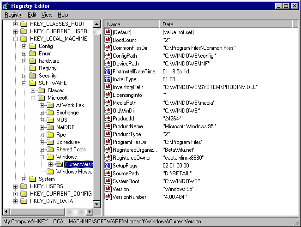Click the folder icon of SOFTWARE key

pyautogui.click(x=33, y=83)
